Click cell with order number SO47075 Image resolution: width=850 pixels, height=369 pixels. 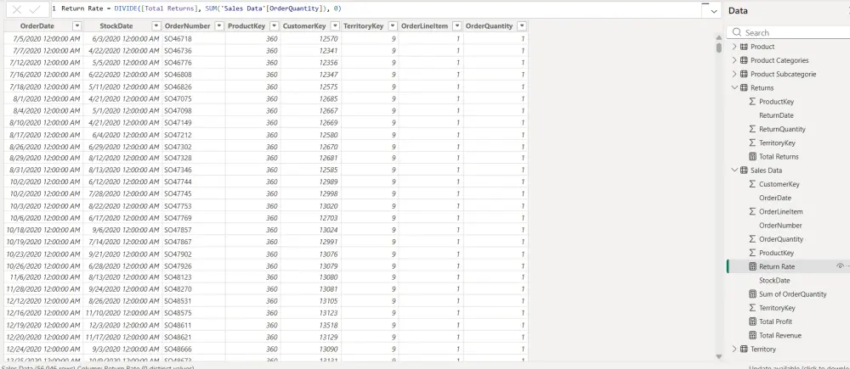(194, 98)
